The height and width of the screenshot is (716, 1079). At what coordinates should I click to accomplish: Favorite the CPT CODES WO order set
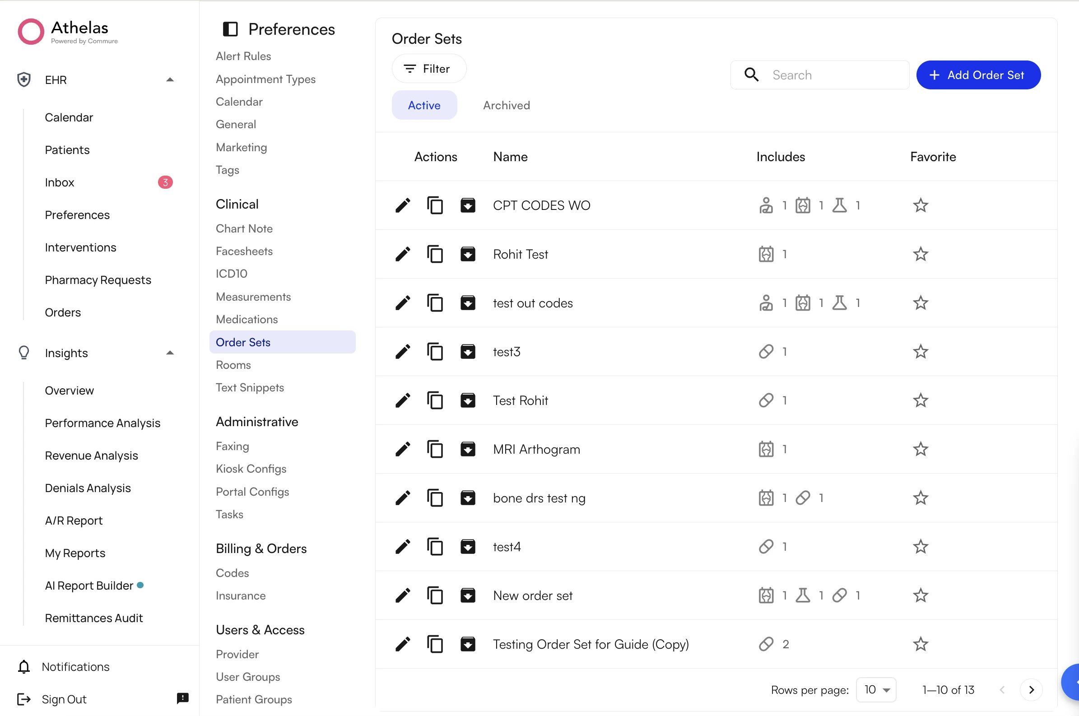(920, 205)
